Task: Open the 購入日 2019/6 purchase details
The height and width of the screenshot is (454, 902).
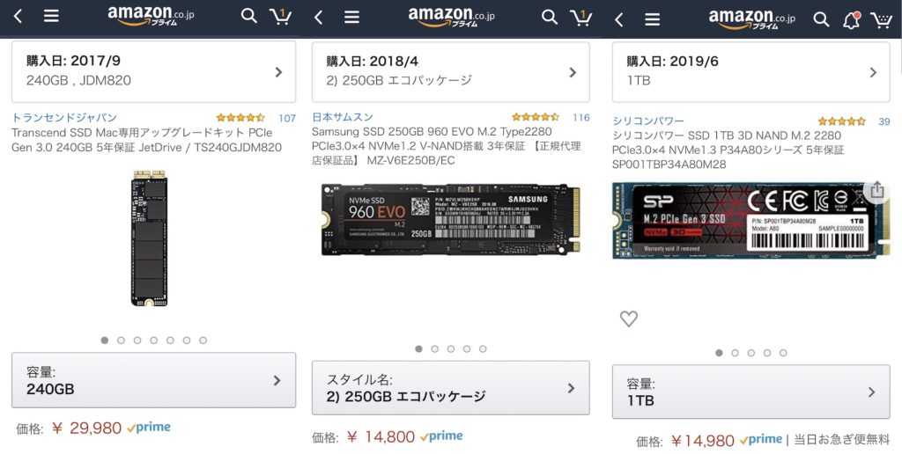Action: (x=750, y=71)
